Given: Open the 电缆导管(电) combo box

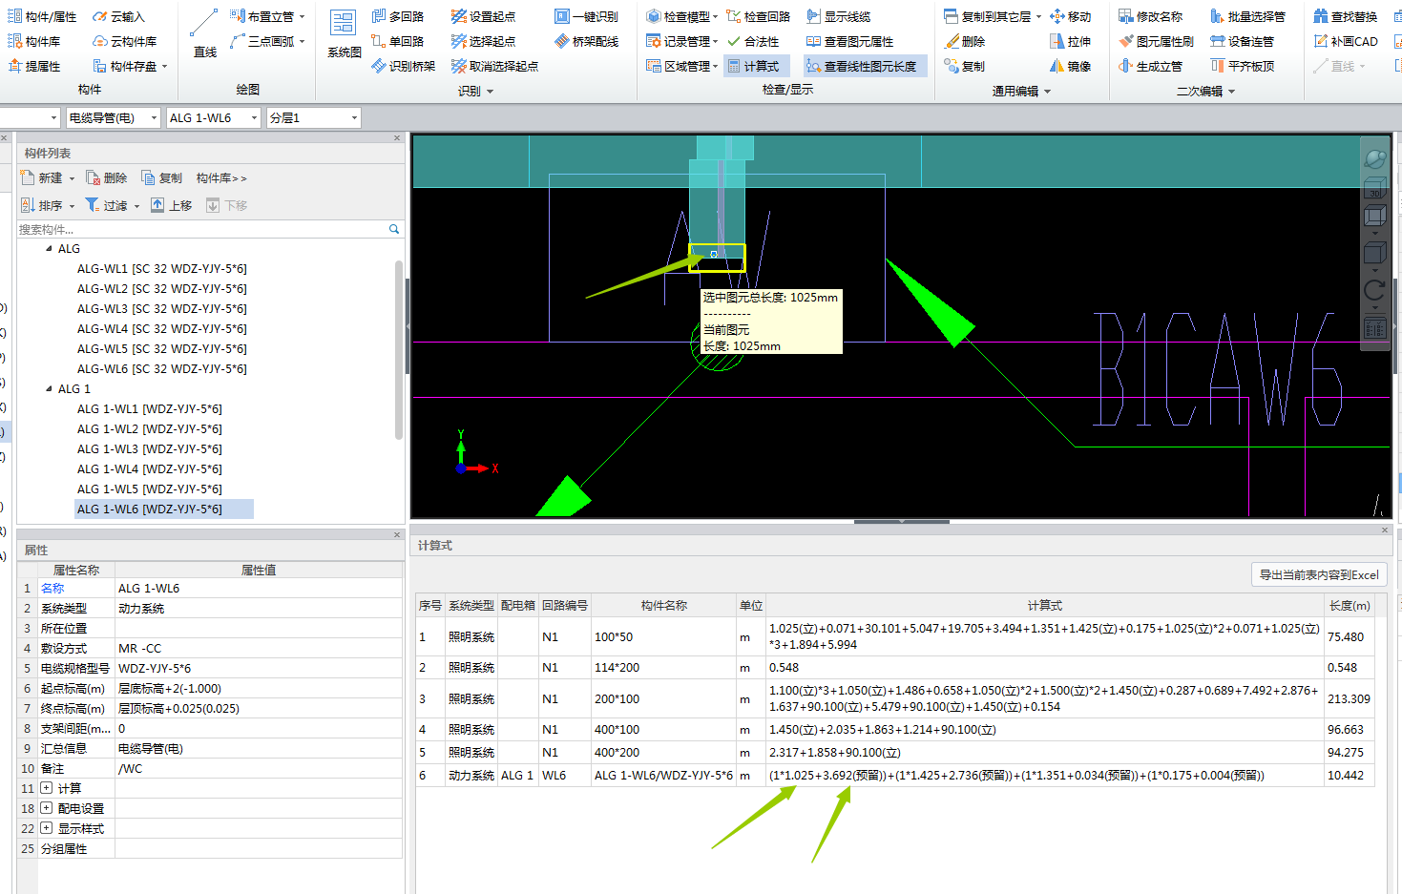Looking at the screenshot, I should pos(114,117).
